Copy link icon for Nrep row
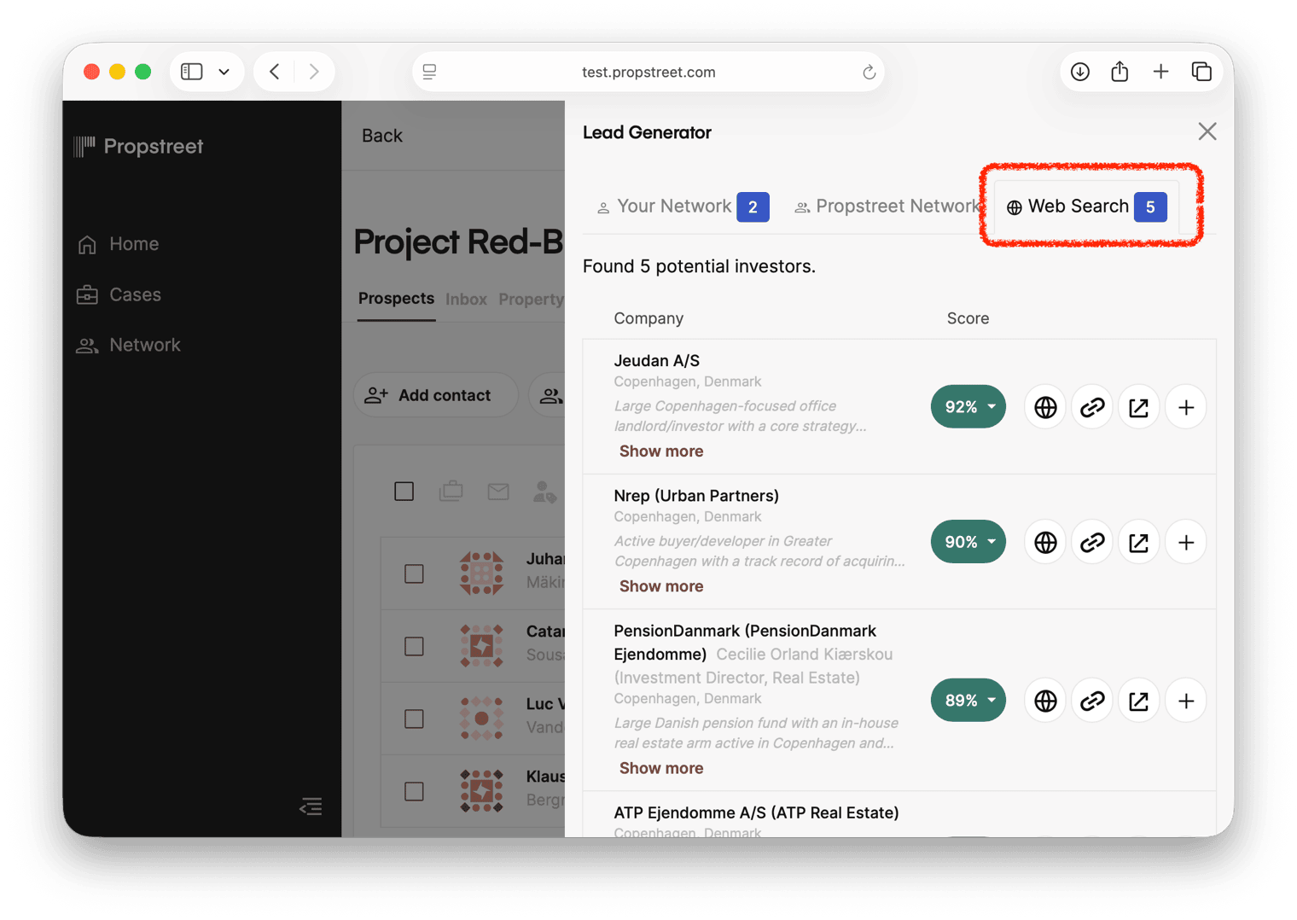Image resolution: width=1297 pixels, height=920 pixels. [x=1092, y=542]
